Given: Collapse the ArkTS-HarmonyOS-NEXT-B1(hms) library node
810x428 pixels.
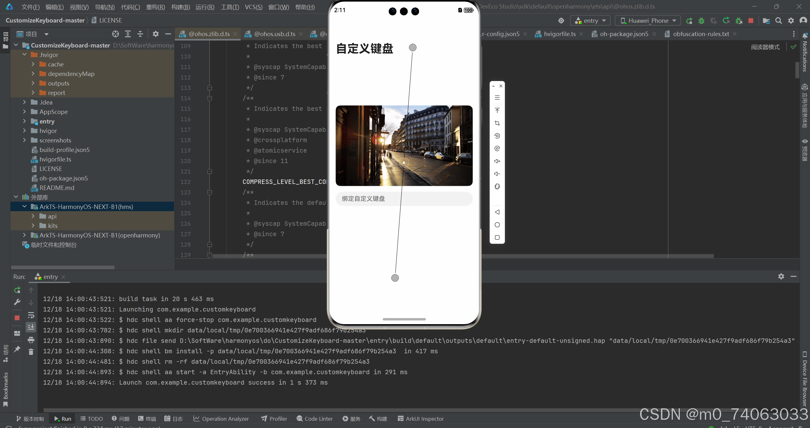Looking at the screenshot, I should (24, 207).
